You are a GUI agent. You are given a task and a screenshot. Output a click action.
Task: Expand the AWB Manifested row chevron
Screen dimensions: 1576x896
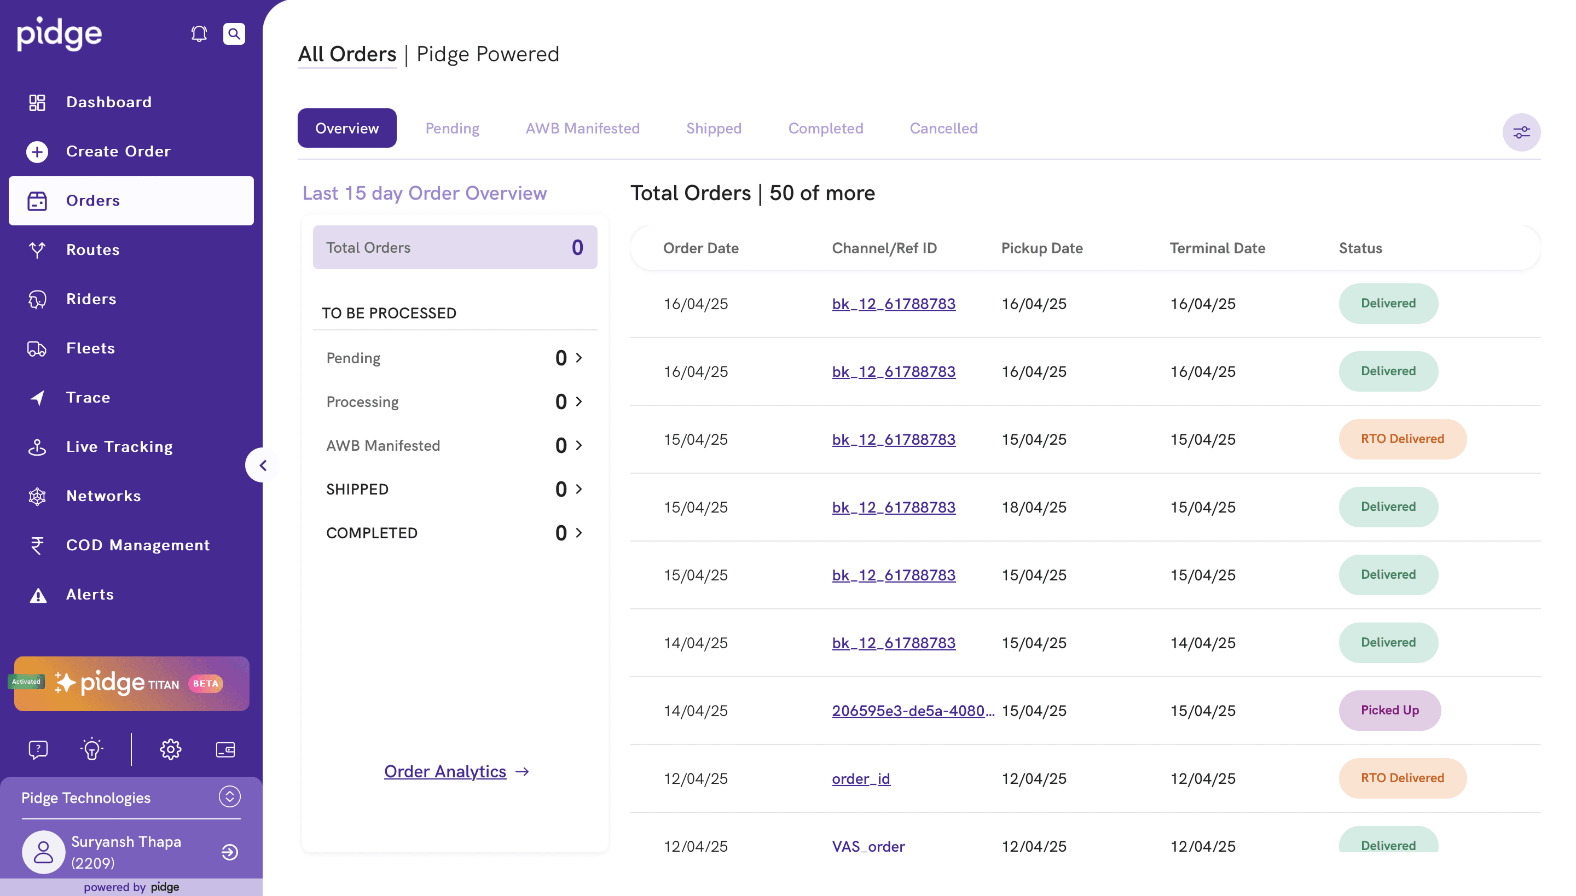click(x=579, y=445)
